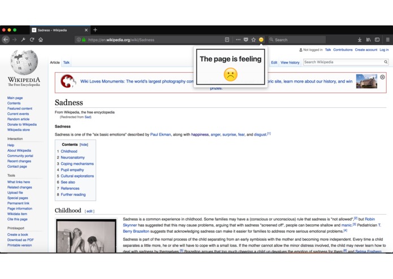Open the childhood section photograph
Screen dimensions: 393x279
click(86, 236)
